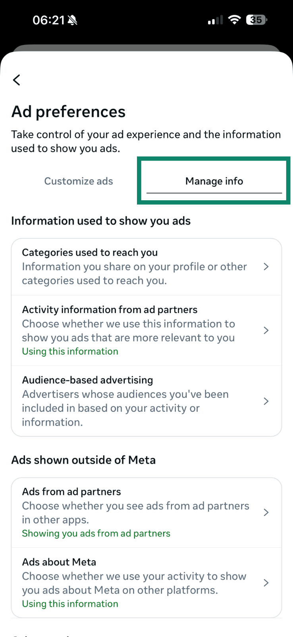293x637 pixels.
Task: Click green 'Showing you ads from ad partners' status
Action: (96, 533)
